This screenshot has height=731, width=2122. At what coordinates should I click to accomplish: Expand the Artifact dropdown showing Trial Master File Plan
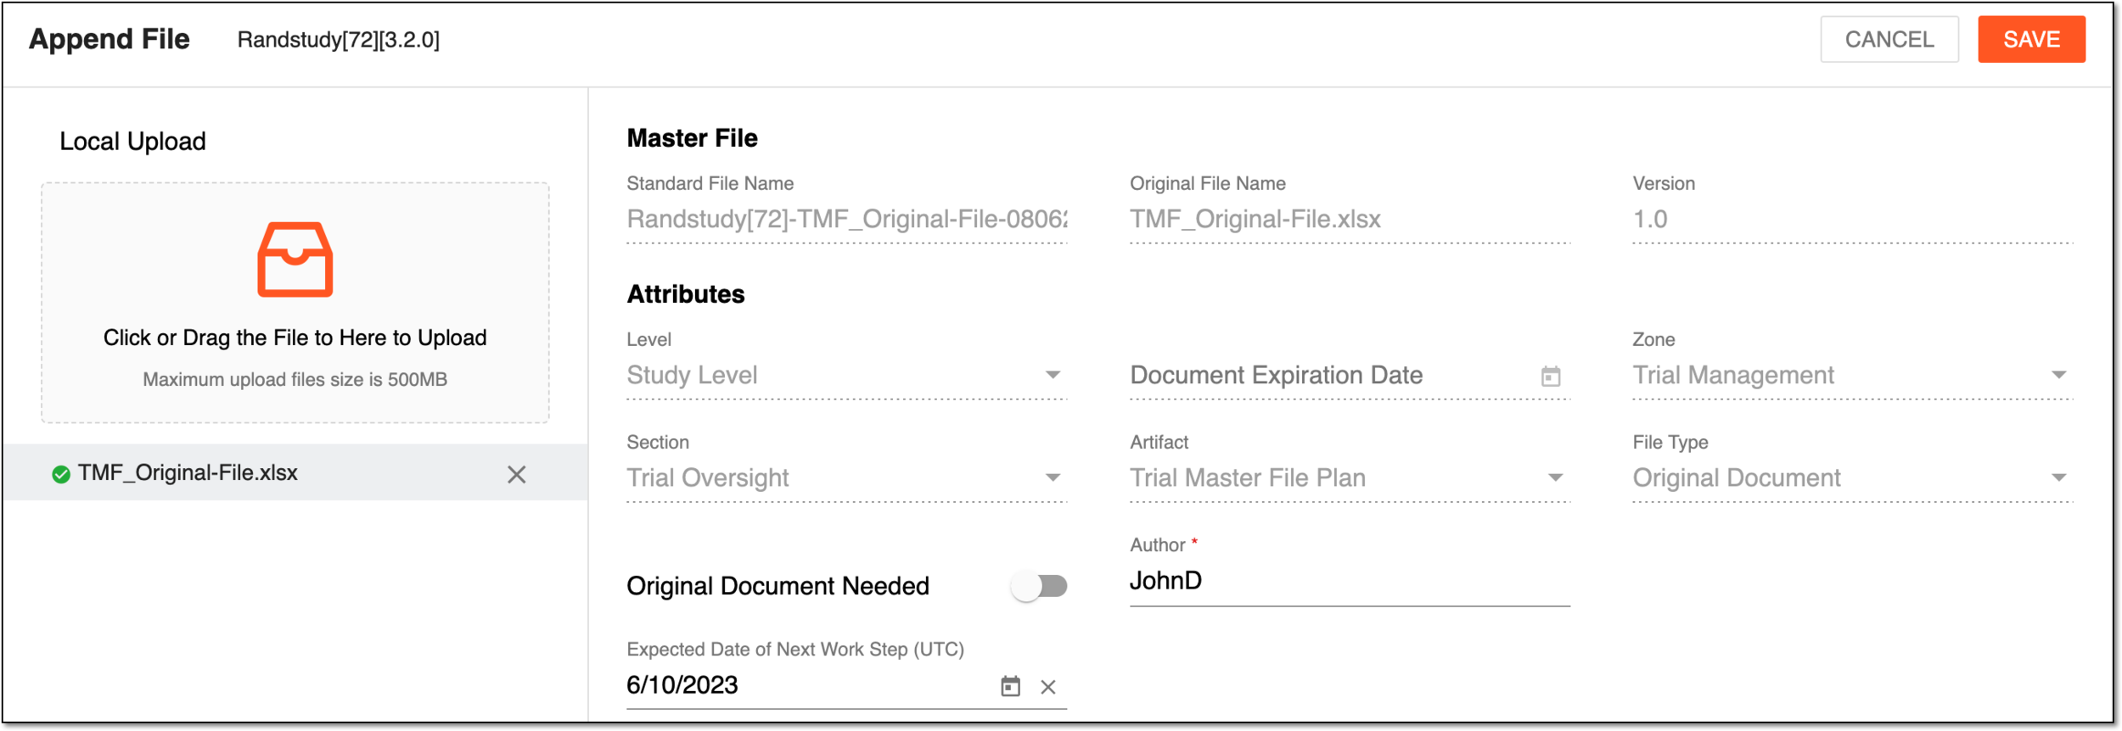coord(1350,478)
